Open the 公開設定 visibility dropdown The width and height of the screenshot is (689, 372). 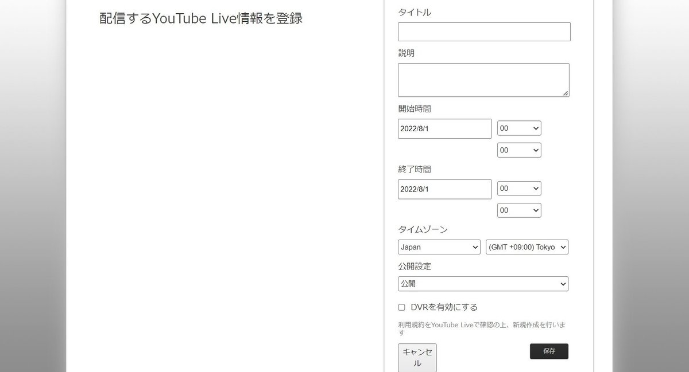(483, 284)
